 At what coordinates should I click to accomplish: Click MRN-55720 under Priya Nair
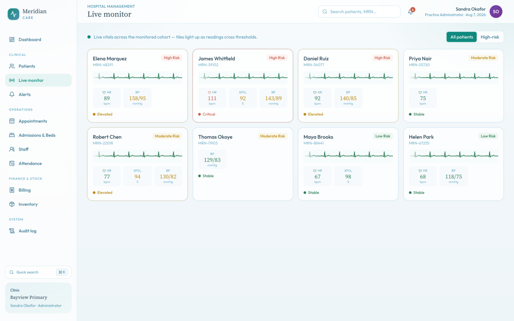419,65
